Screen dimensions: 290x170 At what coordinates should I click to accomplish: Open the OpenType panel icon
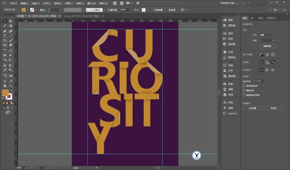click(231, 113)
